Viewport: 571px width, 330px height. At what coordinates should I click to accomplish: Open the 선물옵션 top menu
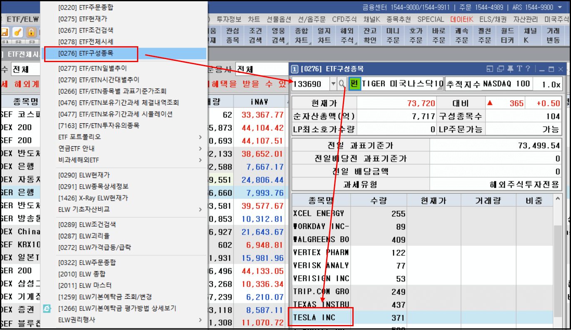(279, 19)
